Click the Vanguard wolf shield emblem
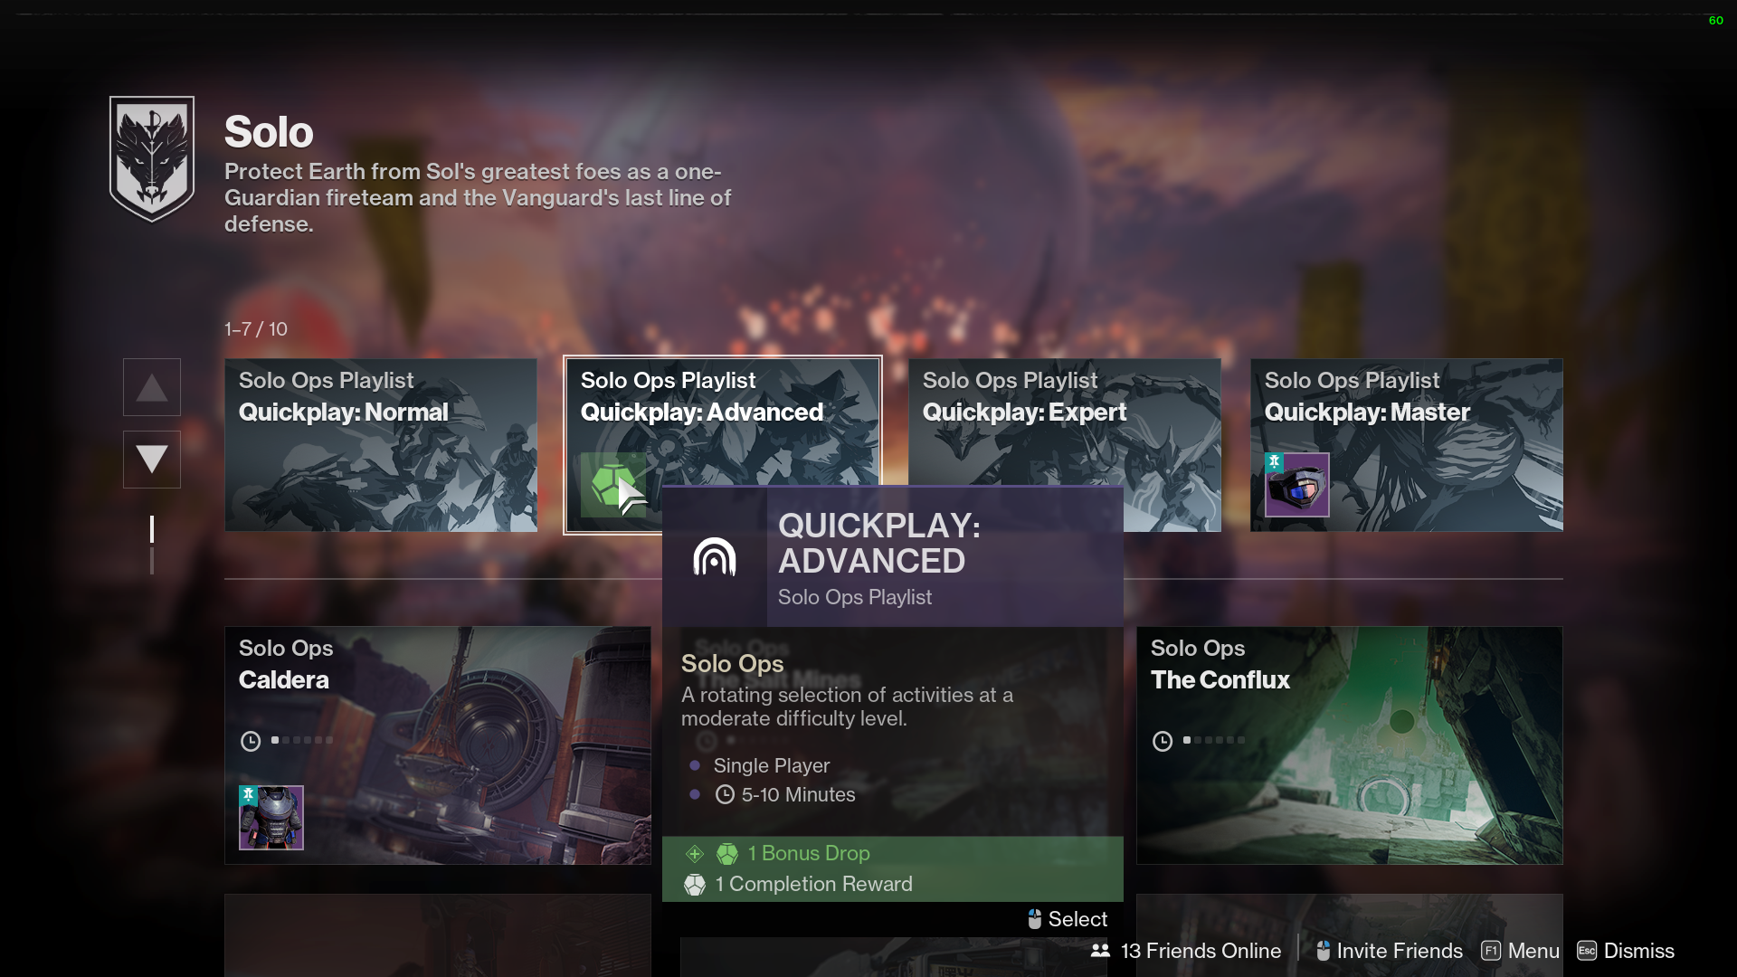 point(152,158)
